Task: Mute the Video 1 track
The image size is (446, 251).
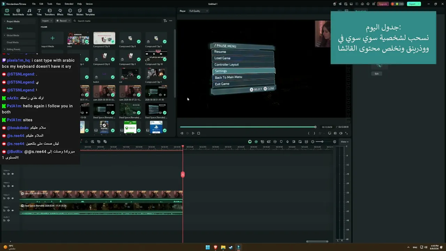Action: [x=8, y=211]
